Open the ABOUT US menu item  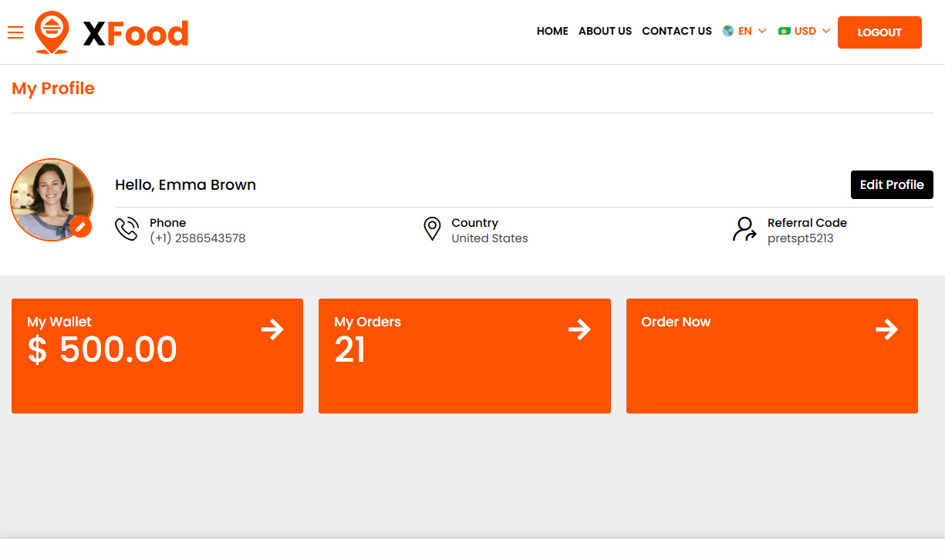(605, 32)
